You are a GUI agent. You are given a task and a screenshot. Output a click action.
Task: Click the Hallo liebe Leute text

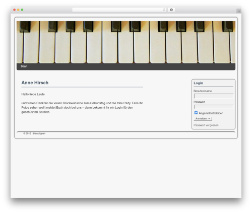tap(33, 94)
